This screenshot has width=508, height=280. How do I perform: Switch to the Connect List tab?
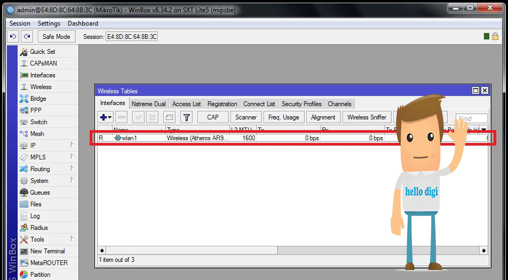click(x=259, y=104)
